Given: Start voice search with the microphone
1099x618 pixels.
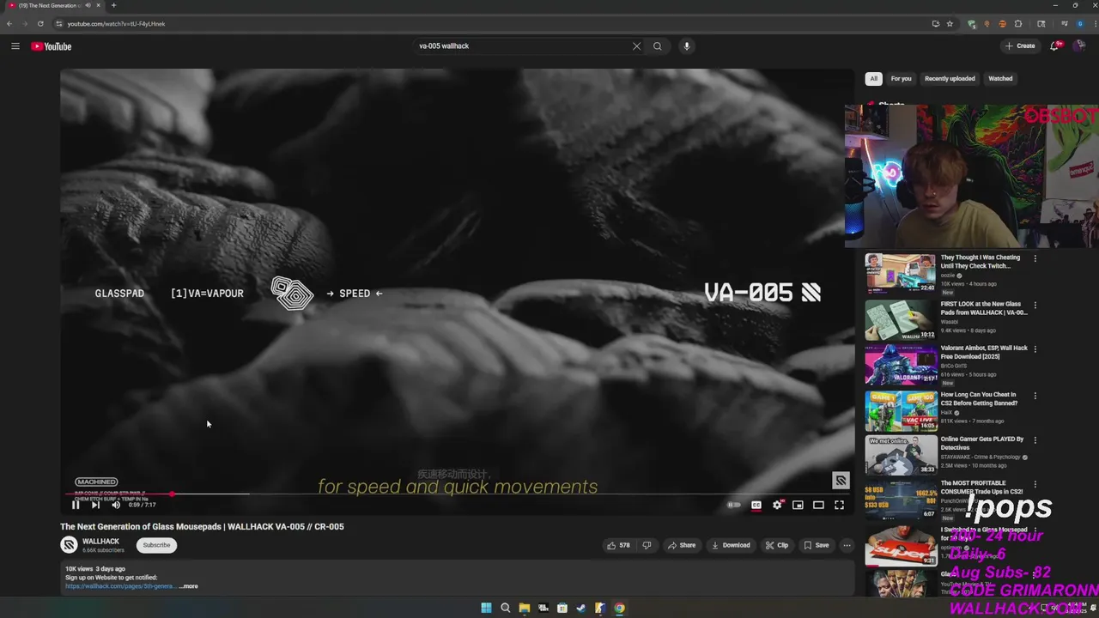Looking at the screenshot, I should tap(687, 46).
